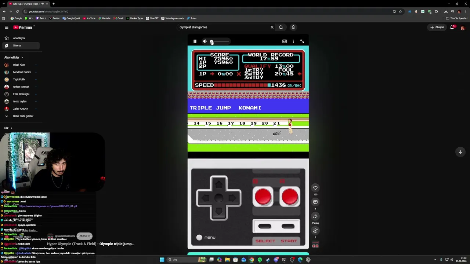The image size is (470, 264).
Task: Mute the tab via its speaker icon
Action: (43, 4)
